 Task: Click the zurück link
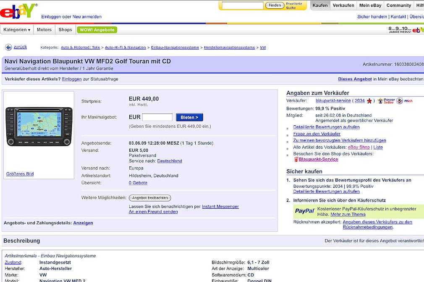(20, 47)
